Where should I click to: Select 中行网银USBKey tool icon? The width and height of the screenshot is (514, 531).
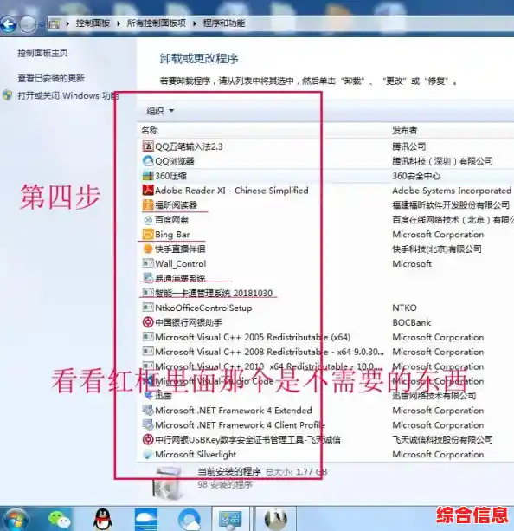[147, 439]
